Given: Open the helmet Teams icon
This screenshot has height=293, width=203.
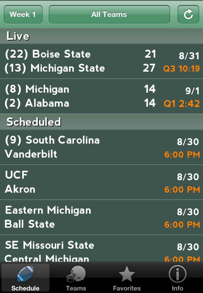Looking at the screenshot, I should click(x=76, y=274).
